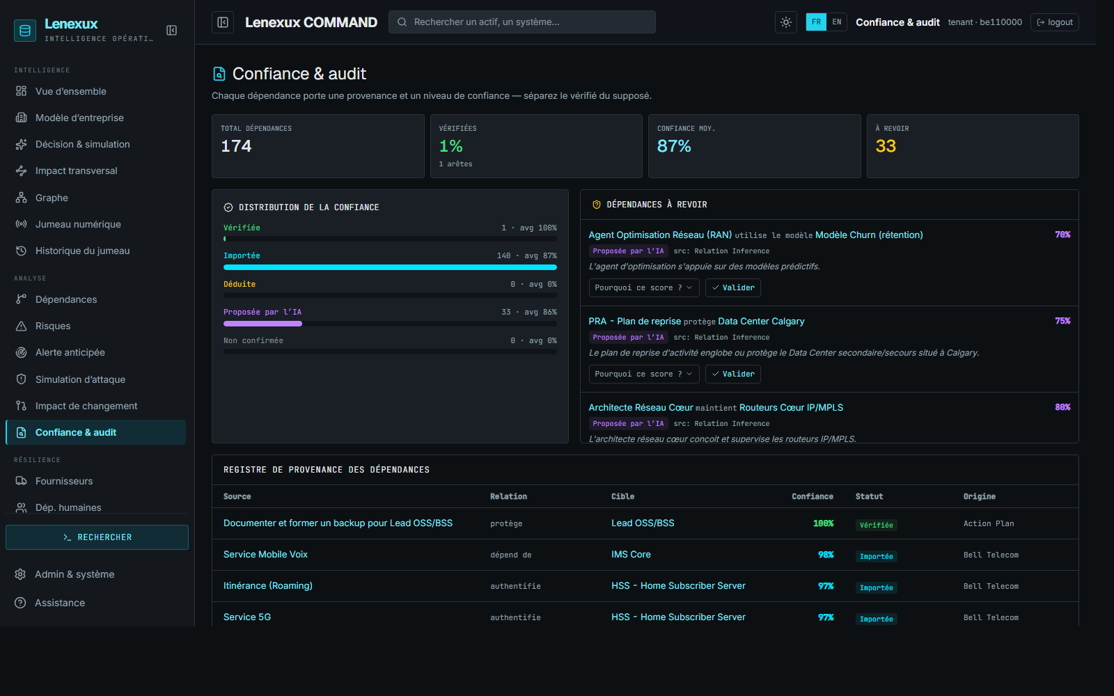Open Alerte anticipée radar icon

pyautogui.click(x=21, y=352)
